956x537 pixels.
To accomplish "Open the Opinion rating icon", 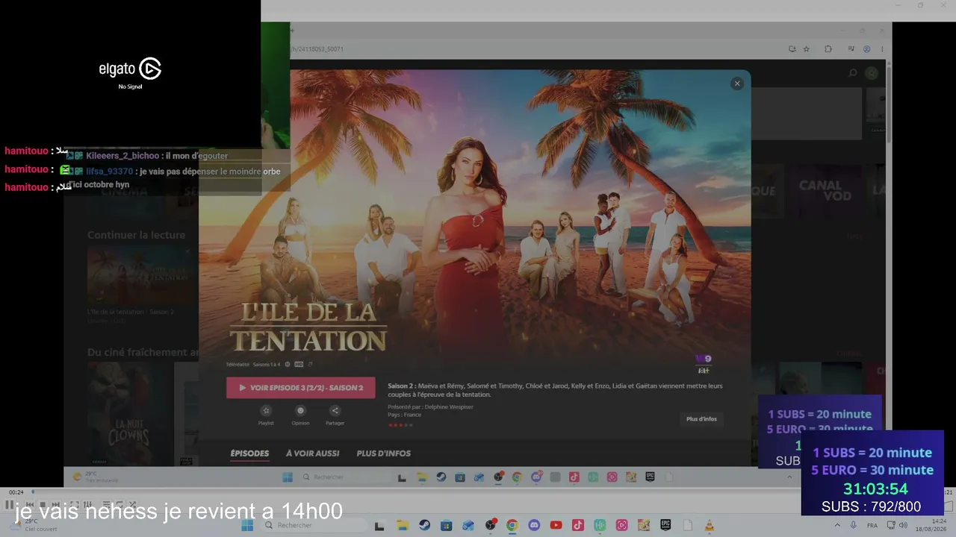I will [300, 411].
